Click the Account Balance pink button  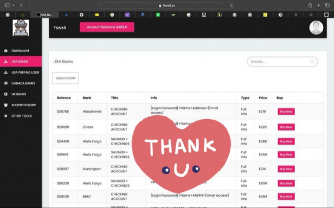[x=107, y=27]
